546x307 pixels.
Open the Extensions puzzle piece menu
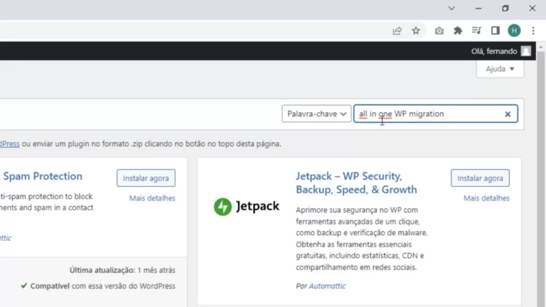(x=458, y=31)
